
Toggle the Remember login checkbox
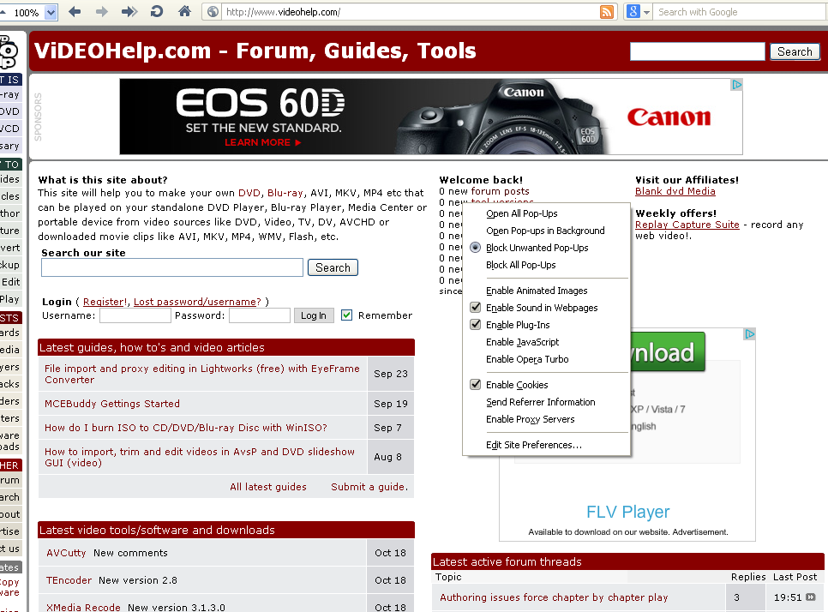pyautogui.click(x=346, y=315)
